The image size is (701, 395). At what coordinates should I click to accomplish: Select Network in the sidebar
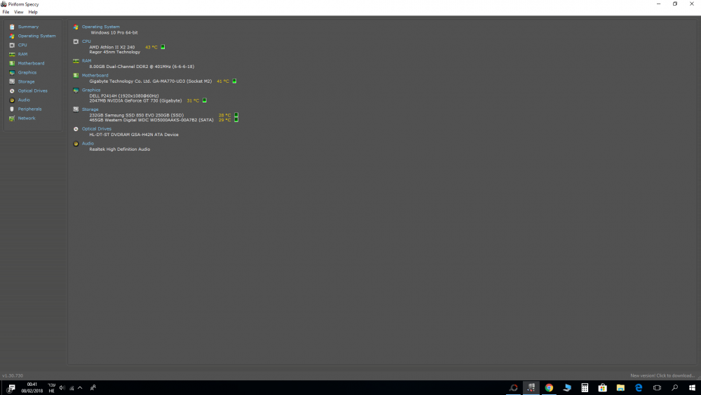[x=27, y=119]
